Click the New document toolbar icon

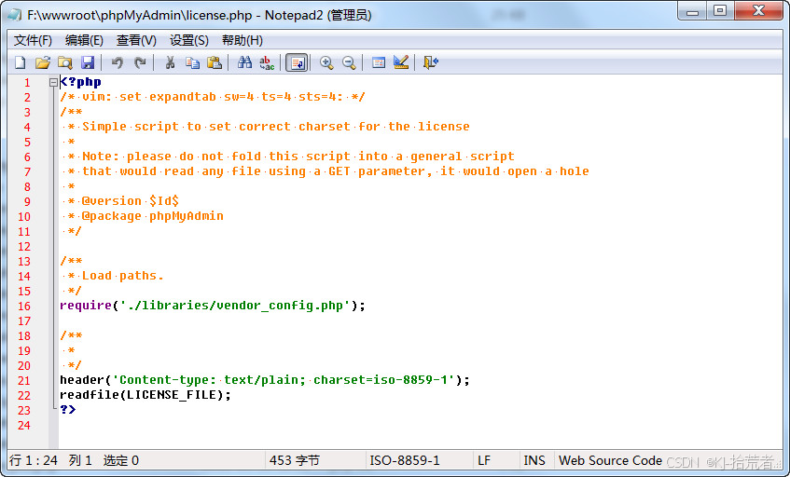[x=21, y=62]
